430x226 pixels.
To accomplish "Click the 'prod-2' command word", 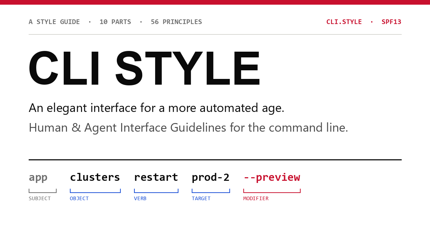I will tap(211, 178).
